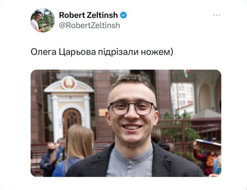Viewport: 247px width, 190px height.
Task: Open the attached photo in the tweet
Action: point(126,123)
